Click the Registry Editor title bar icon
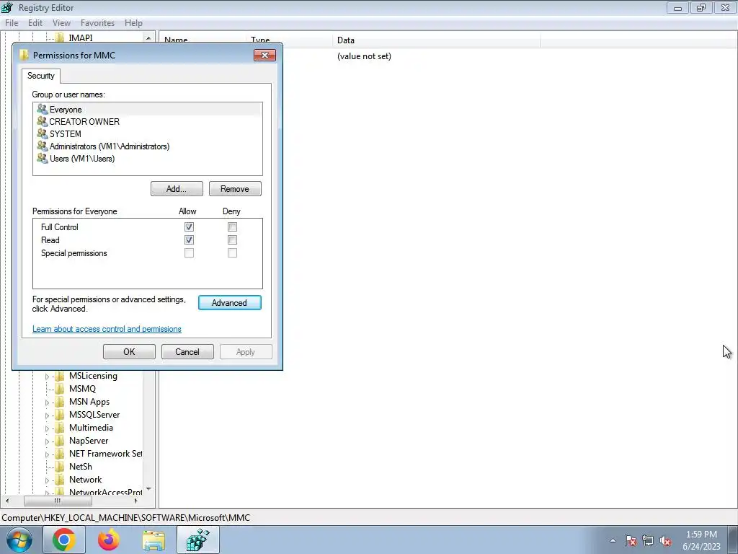This screenshot has height=554, width=738. coord(7,7)
